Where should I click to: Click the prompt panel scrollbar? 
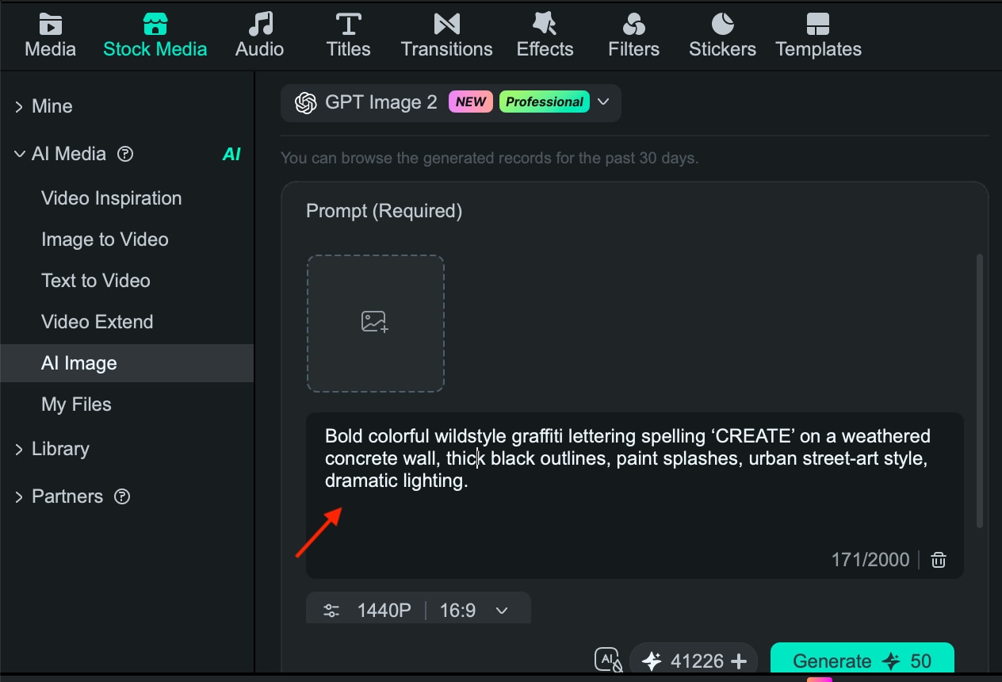[980, 391]
